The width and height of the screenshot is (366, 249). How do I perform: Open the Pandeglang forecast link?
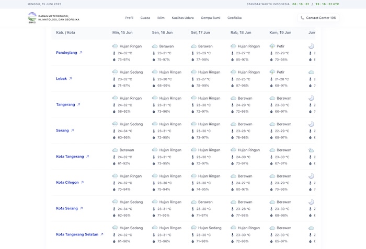pos(66,52)
